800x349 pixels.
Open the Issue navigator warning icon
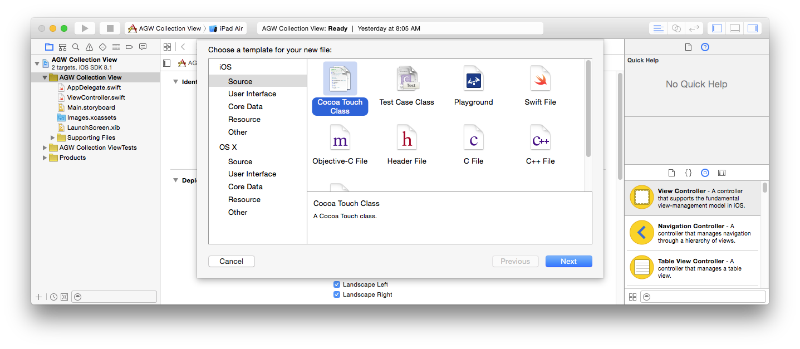pos(89,47)
